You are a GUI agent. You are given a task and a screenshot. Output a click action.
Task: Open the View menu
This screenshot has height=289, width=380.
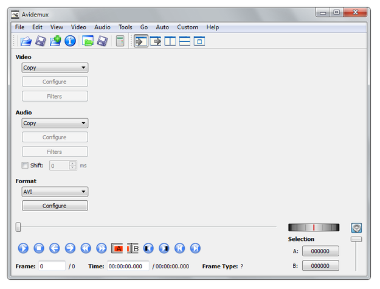[x=57, y=27]
